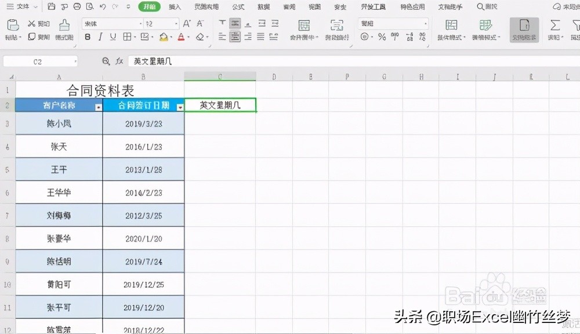Cut the selected cell with scissors icon
The height and width of the screenshot is (334, 580).
pos(31,24)
